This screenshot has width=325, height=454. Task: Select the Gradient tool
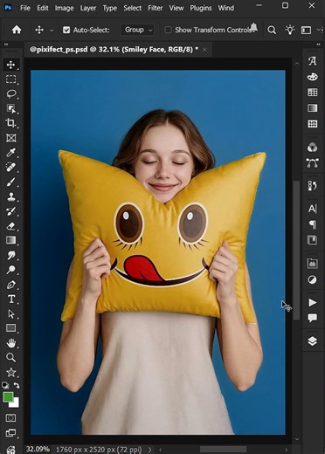pos(11,240)
